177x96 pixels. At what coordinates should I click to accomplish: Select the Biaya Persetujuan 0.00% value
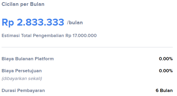166,71
